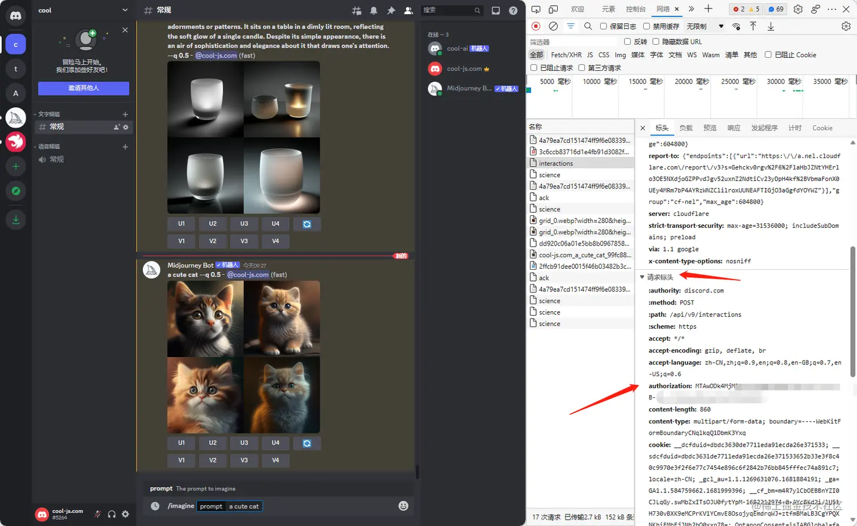Open notification settings bell icon
The image size is (857, 526).
click(x=374, y=10)
